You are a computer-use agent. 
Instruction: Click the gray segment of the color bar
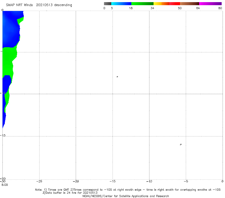click(x=108, y=4)
